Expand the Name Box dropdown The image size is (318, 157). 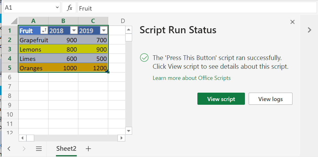pos(57,8)
